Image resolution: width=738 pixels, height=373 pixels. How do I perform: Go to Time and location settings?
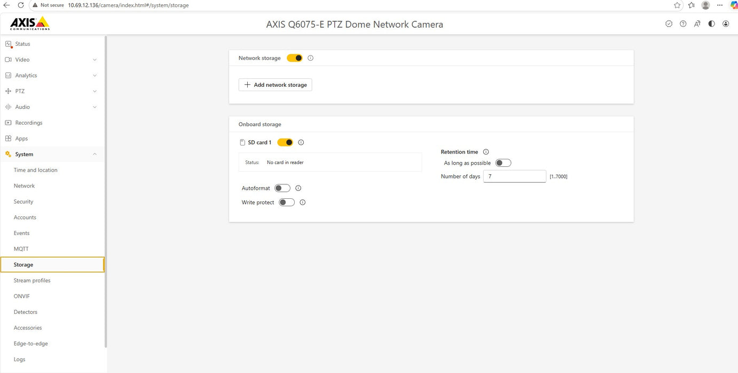pyautogui.click(x=52, y=170)
